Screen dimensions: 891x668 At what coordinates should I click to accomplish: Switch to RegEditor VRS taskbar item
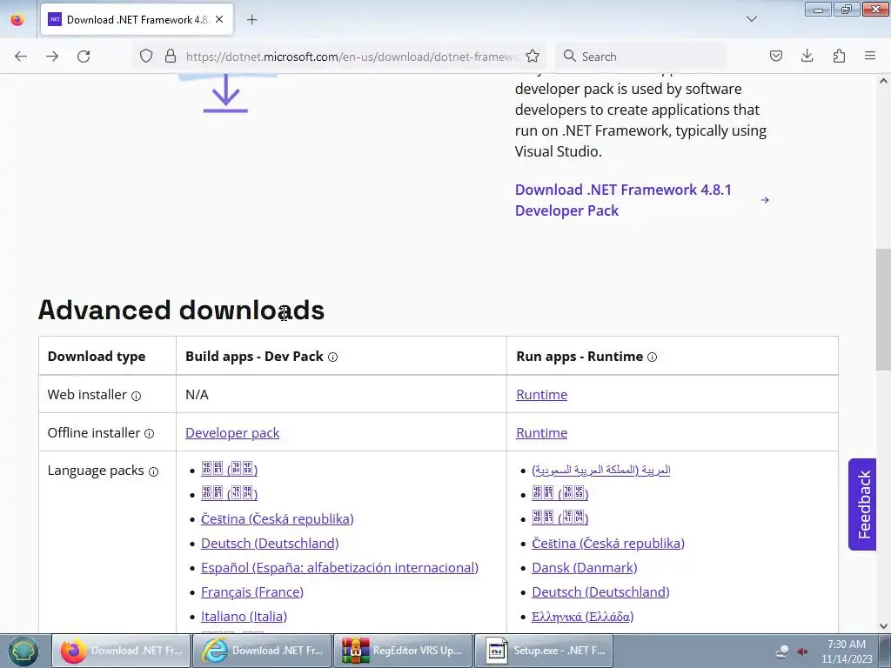click(x=403, y=651)
